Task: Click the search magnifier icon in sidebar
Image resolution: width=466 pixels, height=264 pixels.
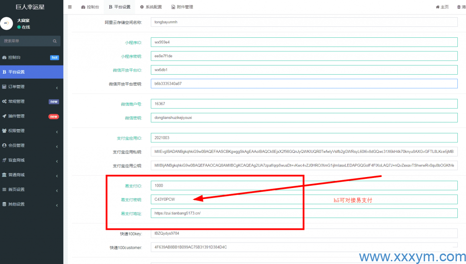Action: click(55, 41)
